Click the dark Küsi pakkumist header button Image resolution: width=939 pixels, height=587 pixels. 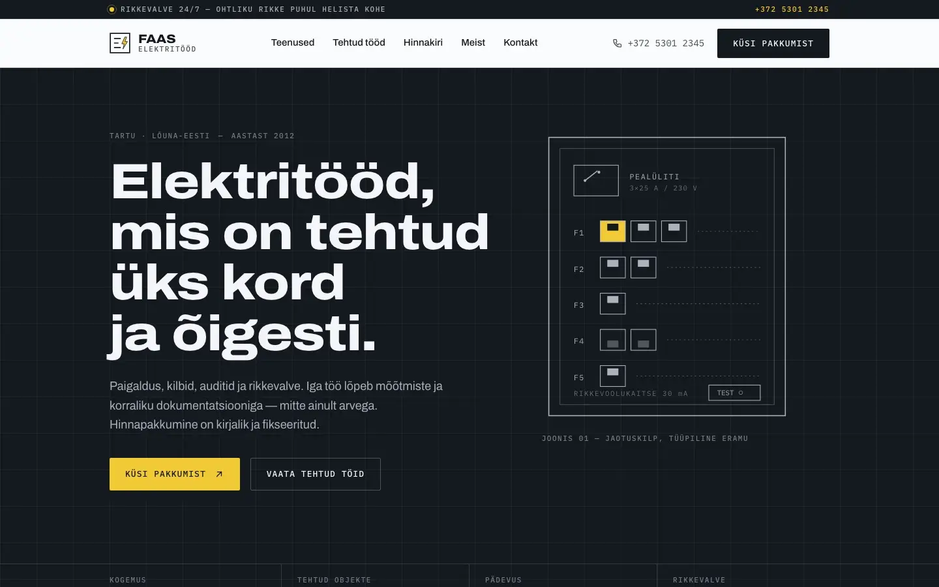[x=773, y=44]
